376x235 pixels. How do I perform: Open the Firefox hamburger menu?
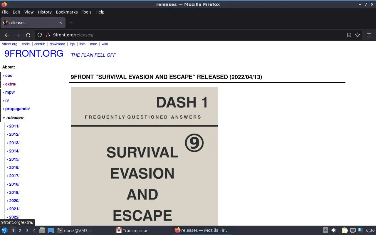369,35
